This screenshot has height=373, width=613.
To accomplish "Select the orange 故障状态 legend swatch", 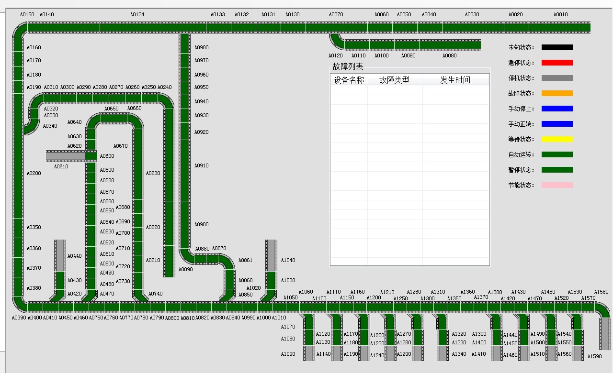I will (557, 93).
